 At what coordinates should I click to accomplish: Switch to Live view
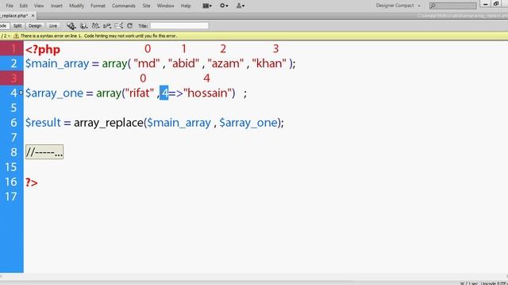pyautogui.click(x=53, y=26)
